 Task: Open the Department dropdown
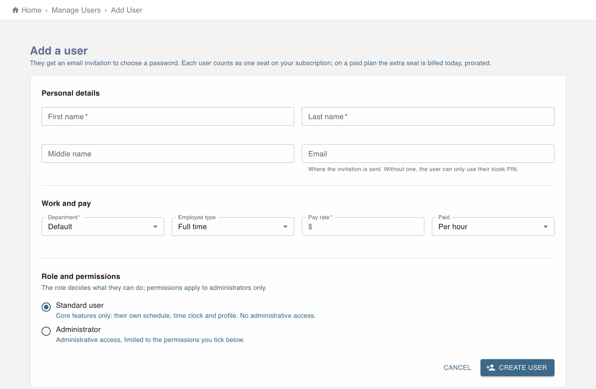click(x=103, y=227)
